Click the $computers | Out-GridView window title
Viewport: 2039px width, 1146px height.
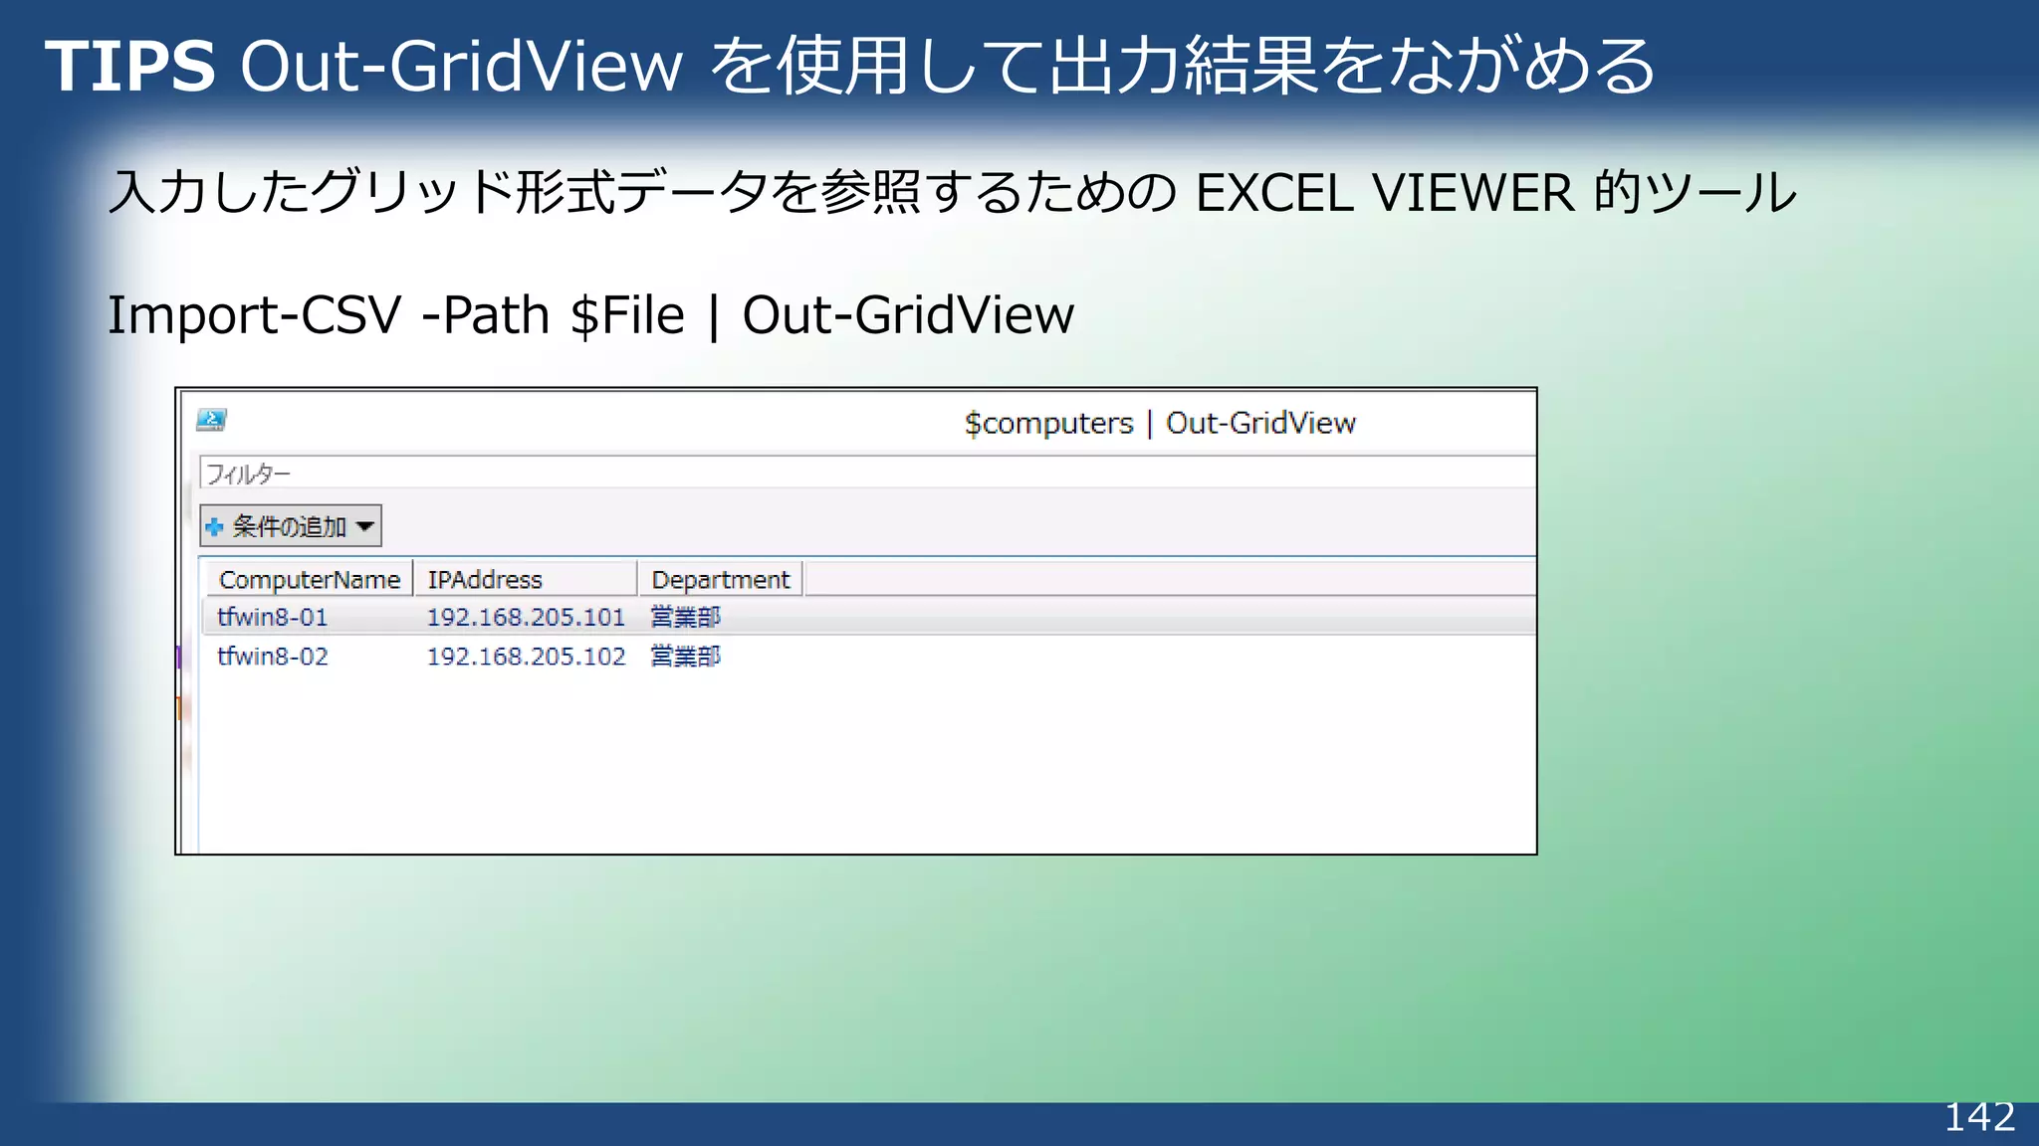click(x=1159, y=424)
